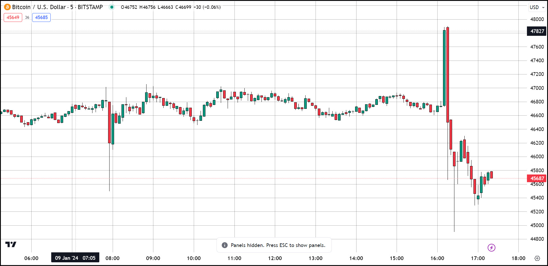The height and width of the screenshot is (266, 548).
Task: Click the Bitcoin symbol logo icon
Action: click(7, 7)
